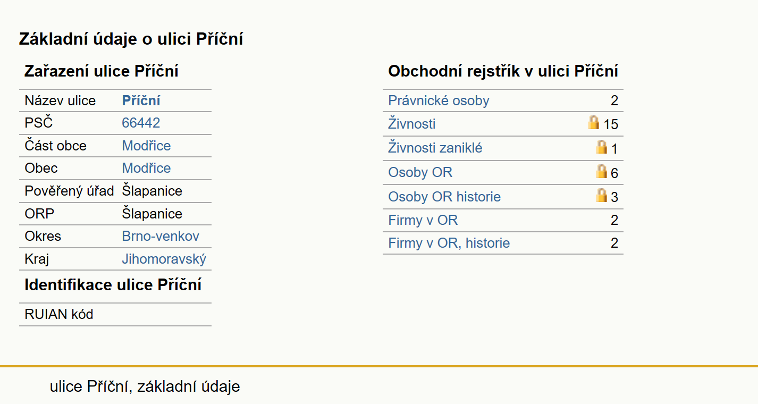This screenshot has width=758, height=404.
Task: Click the street name link Příční
Action: click(x=141, y=100)
